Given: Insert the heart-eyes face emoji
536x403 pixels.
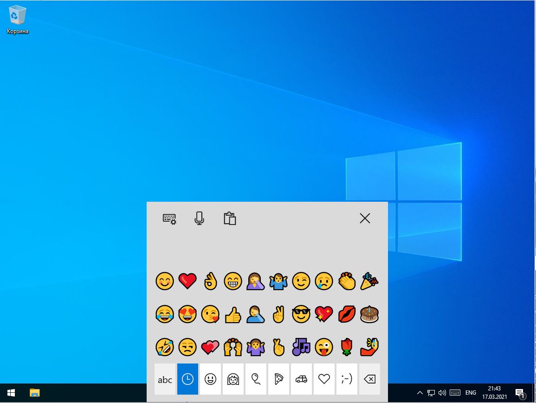Looking at the screenshot, I should point(187,314).
